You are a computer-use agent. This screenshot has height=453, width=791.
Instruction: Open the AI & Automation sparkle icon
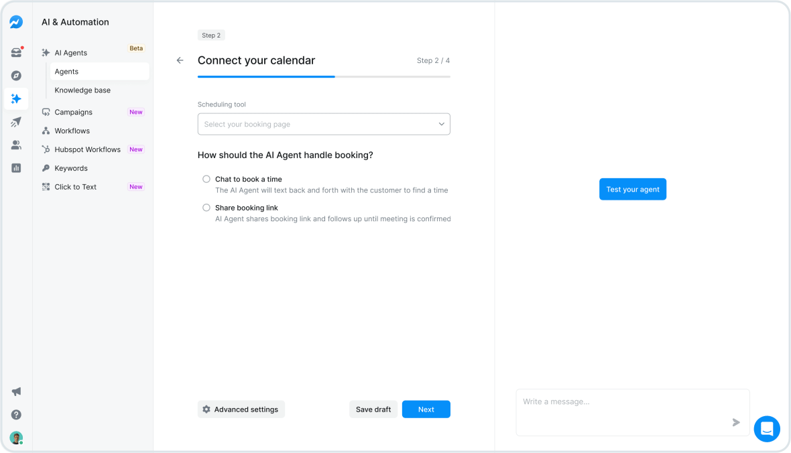coord(16,99)
